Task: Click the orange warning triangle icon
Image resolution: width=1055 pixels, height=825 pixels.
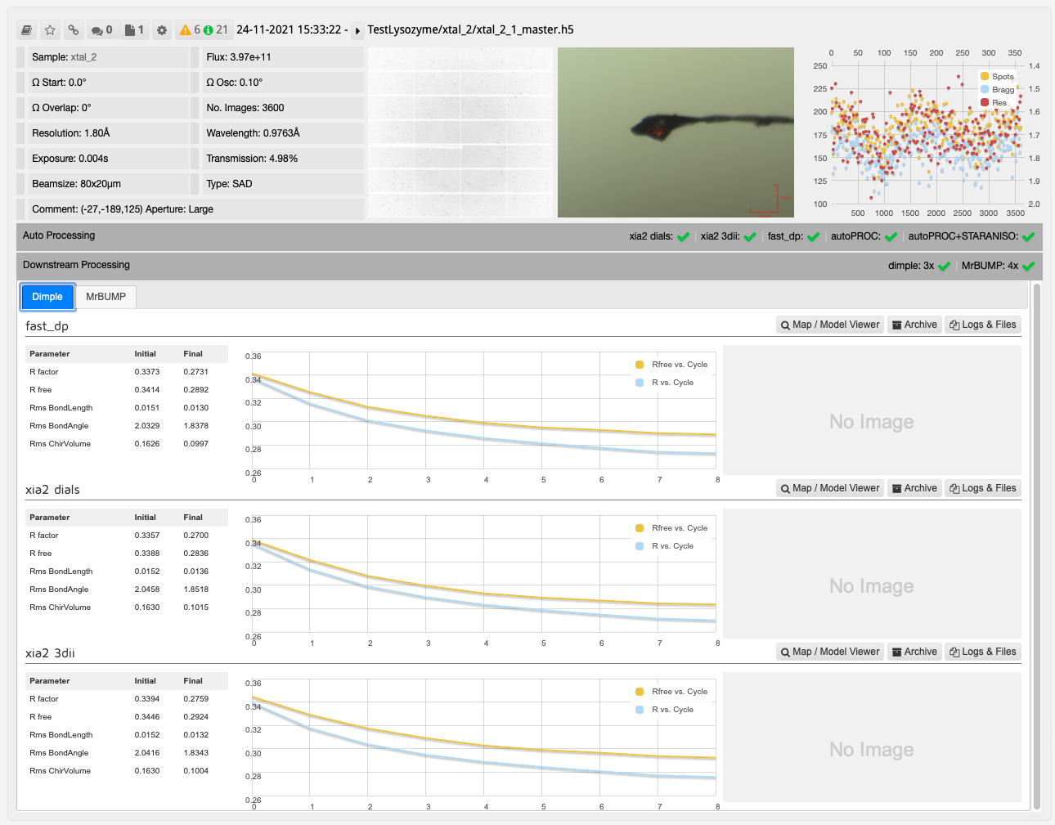Action: click(186, 30)
